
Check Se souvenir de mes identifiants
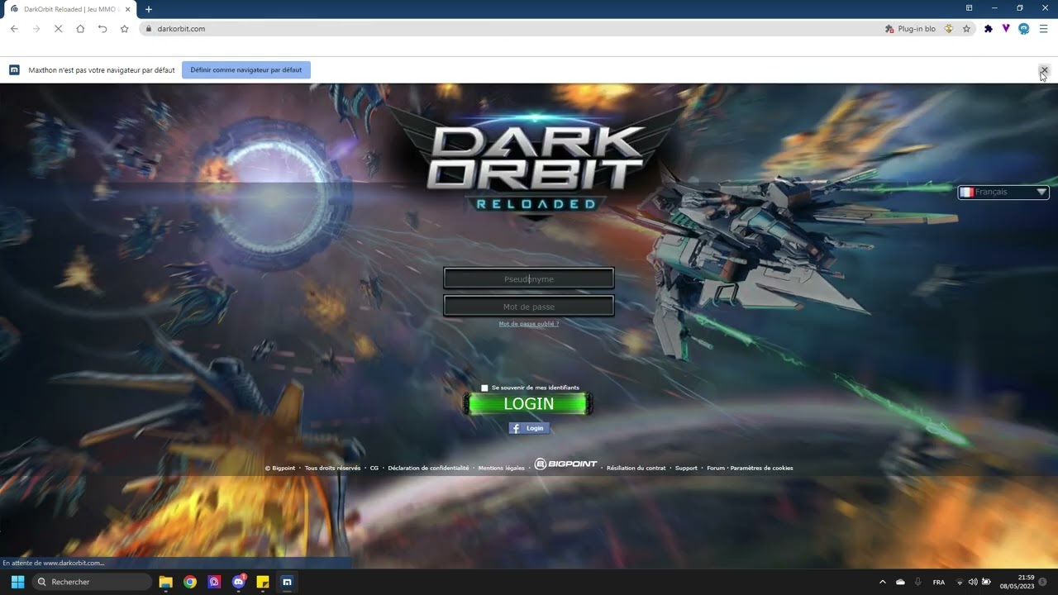coord(484,388)
